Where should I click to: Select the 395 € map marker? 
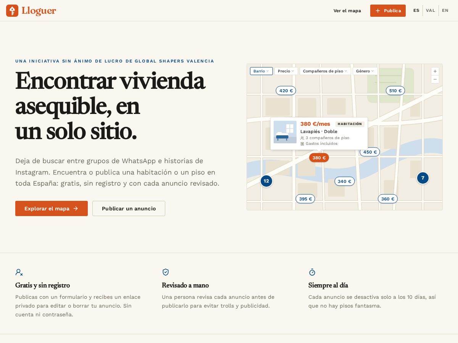305,199
